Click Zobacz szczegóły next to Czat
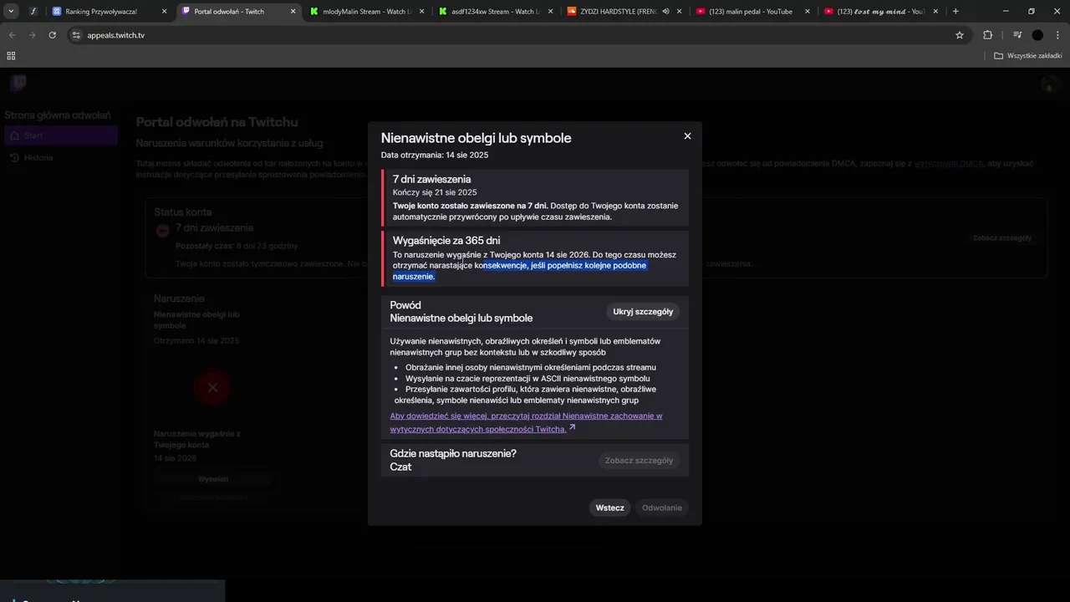 639,461
